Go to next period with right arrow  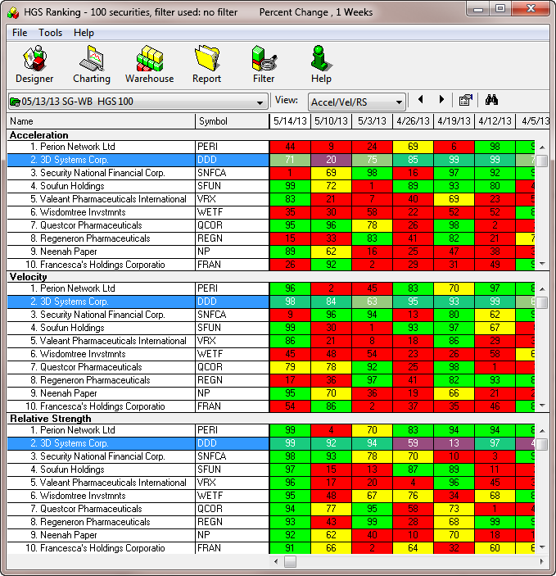pyautogui.click(x=441, y=100)
